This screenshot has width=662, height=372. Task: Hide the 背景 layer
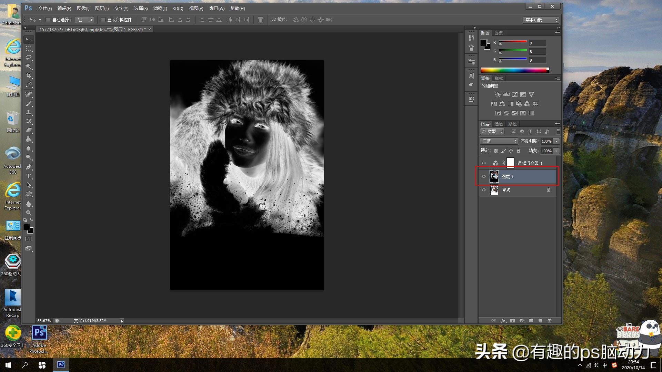coord(484,190)
